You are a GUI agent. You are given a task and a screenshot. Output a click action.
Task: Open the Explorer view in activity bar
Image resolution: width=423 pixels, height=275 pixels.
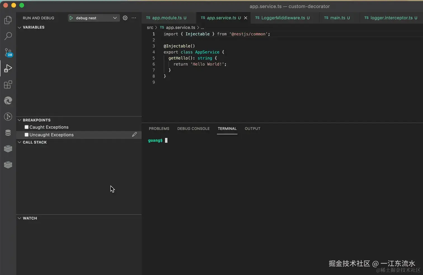click(8, 20)
